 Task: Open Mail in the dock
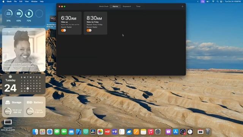(71, 132)
